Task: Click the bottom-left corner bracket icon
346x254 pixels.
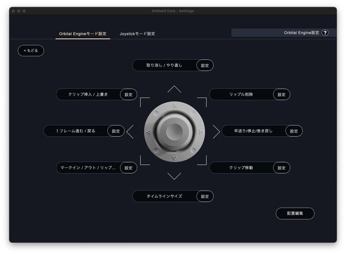Action: [145, 160]
